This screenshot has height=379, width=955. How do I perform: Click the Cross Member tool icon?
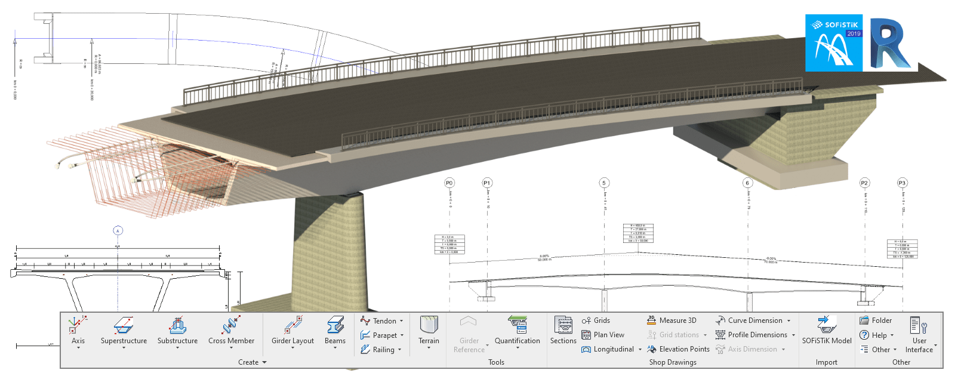click(231, 325)
